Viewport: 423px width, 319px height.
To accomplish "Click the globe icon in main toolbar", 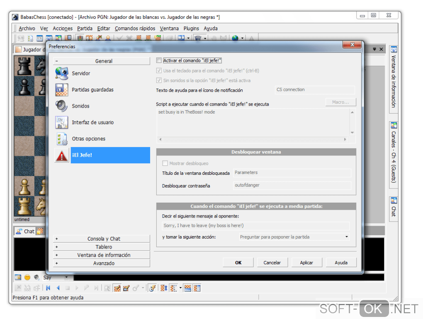I will (x=235, y=38).
